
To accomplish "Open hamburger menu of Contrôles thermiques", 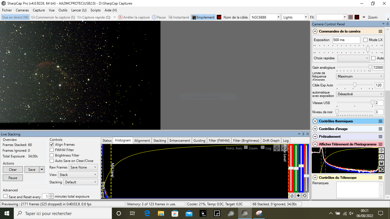I will 380,121.
